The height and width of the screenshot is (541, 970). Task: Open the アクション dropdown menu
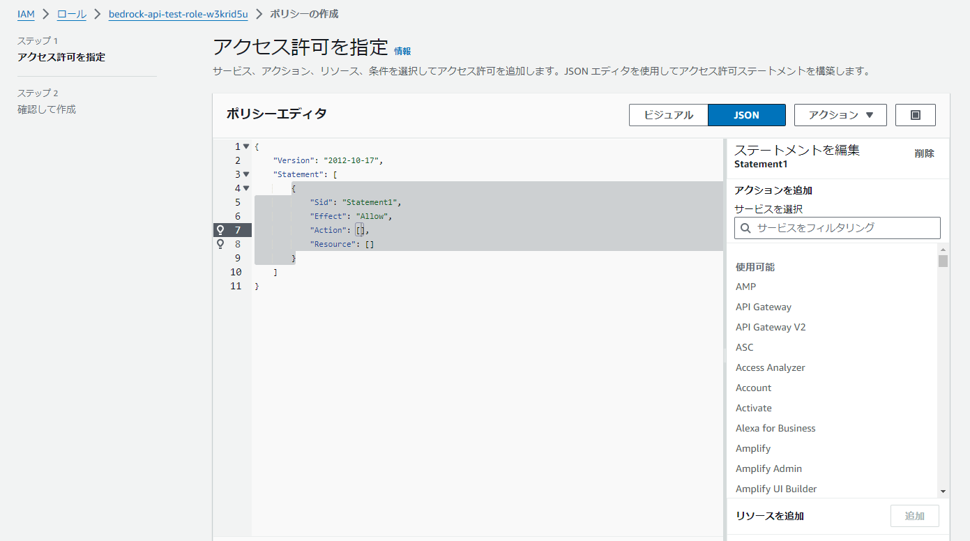pos(840,115)
